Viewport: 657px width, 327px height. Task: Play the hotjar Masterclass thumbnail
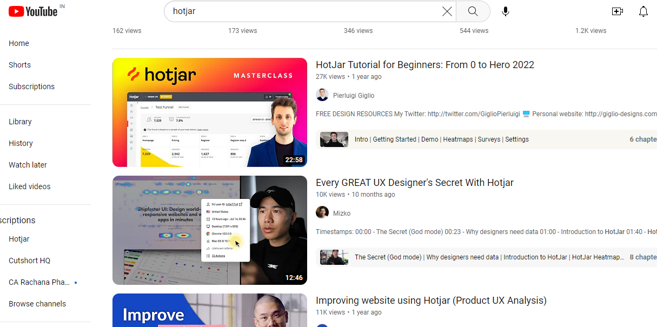tap(210, 112)
